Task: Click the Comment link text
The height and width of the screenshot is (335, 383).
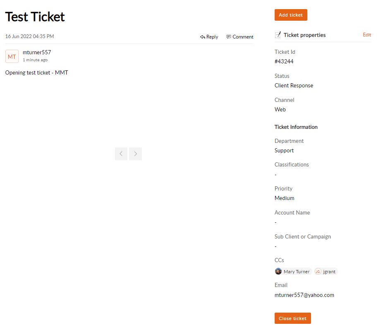Action: tap(243, 37)
